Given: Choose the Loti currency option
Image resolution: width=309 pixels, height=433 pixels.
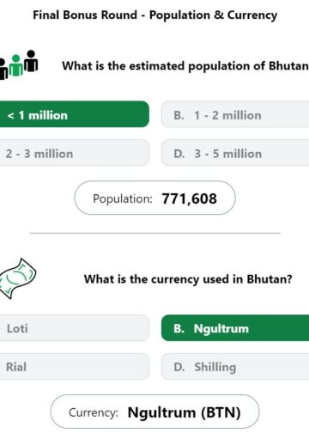Looking at the screenshot, I should [75, 328].
